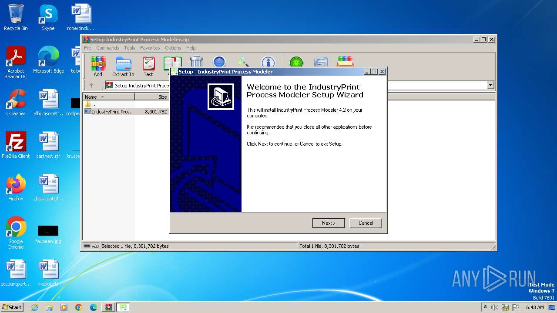Click the file size value 8,301,782
Viewport: 557px width, 313px height.
pos(156,112)
